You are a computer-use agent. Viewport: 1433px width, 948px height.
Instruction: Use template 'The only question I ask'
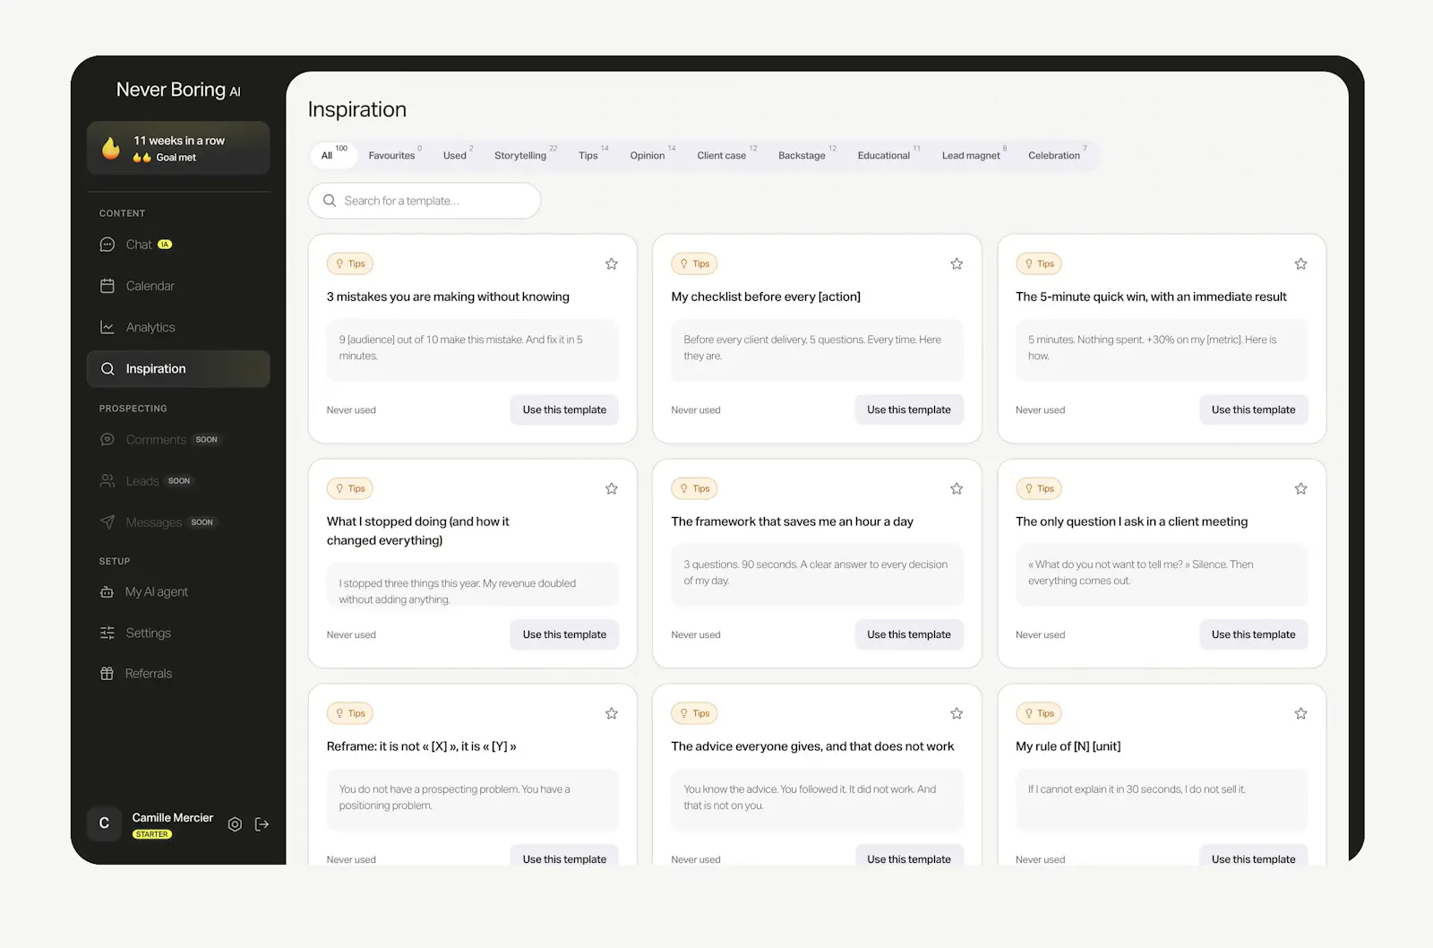[1253, 634]
